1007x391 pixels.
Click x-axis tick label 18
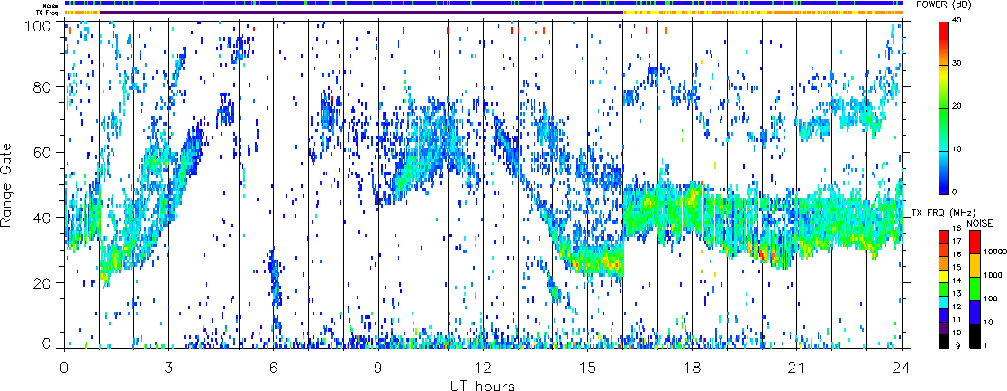(x=693, y=368)
